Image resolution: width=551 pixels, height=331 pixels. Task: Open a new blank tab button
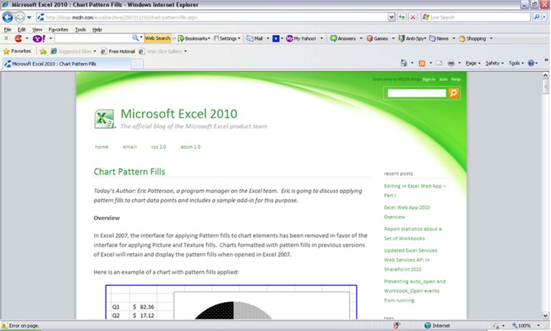137,64
